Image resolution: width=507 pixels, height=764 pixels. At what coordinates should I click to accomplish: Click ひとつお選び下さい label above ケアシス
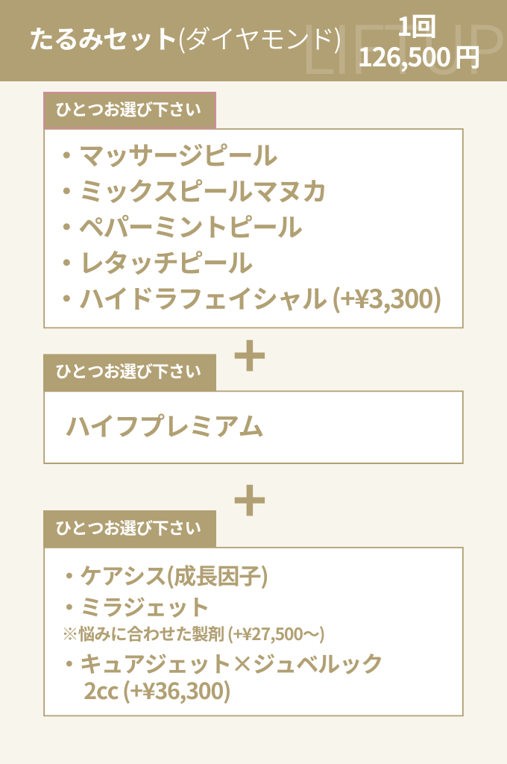click(130, 529)
